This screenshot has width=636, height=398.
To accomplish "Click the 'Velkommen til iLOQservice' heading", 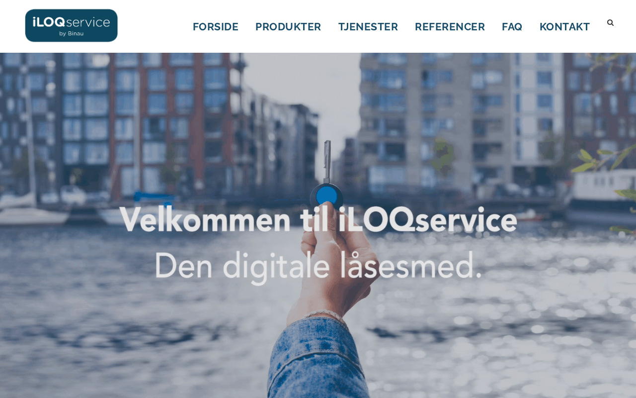I will point(318,220).
